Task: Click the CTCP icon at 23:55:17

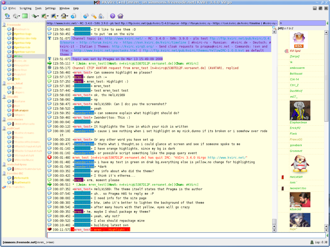Action: tap(49, 68)
